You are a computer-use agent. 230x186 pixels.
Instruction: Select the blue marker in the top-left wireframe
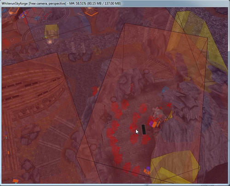(x=37, y=18)
